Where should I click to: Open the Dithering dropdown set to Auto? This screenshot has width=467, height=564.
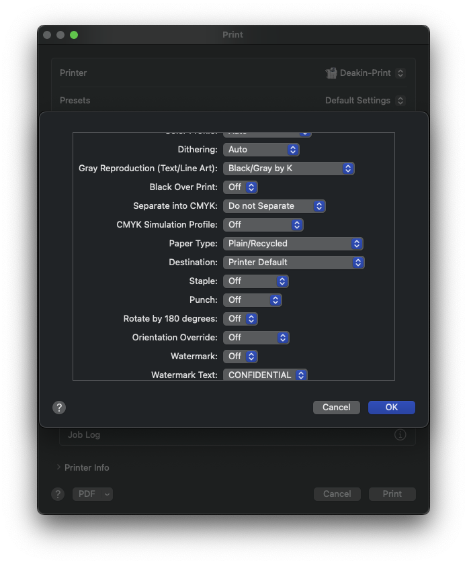(x=261, y=149)
